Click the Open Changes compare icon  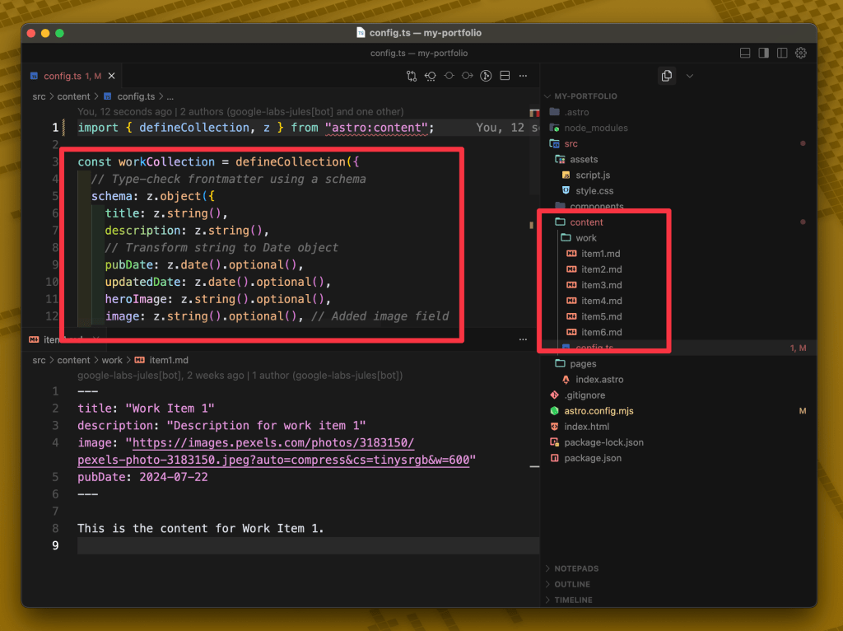pos(411,76)
